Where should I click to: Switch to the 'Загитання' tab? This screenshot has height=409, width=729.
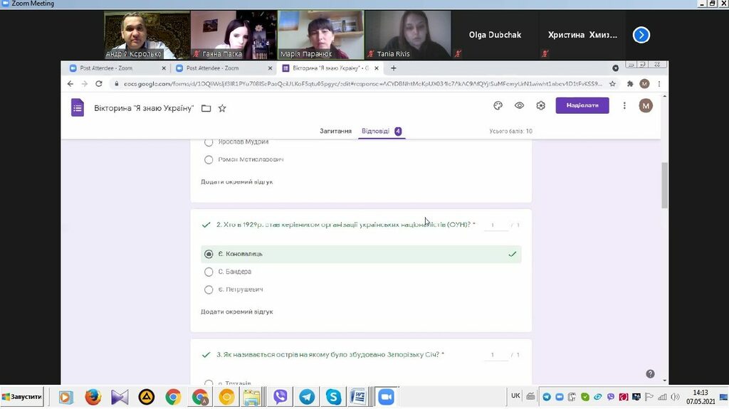(x=335, y=131)
